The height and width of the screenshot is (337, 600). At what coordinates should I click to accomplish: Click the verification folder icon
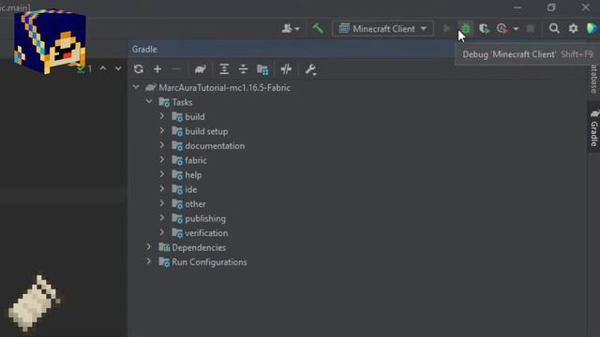[x=177, y=233]
